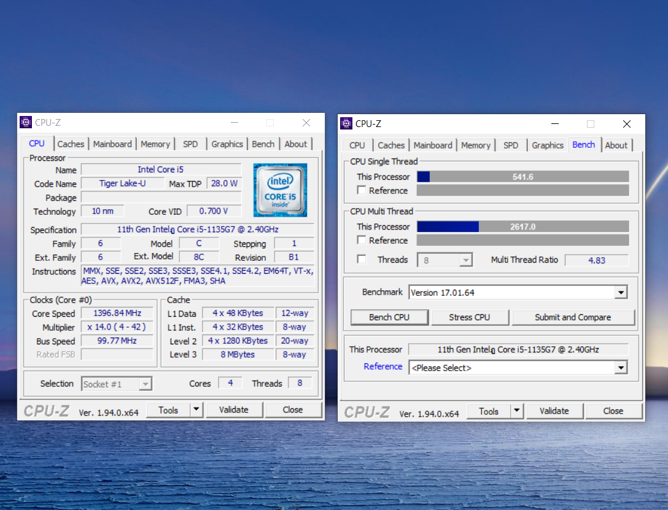
Task: Click the Tools button in left window
Action: pos(168,410)
